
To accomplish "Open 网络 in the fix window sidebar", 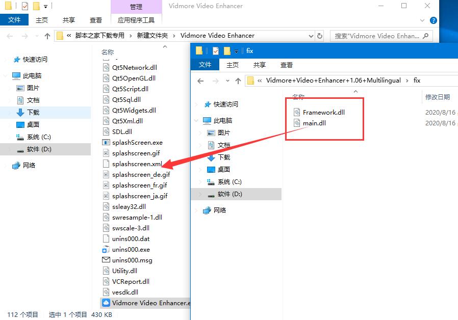I will click(x=220, y=210).
